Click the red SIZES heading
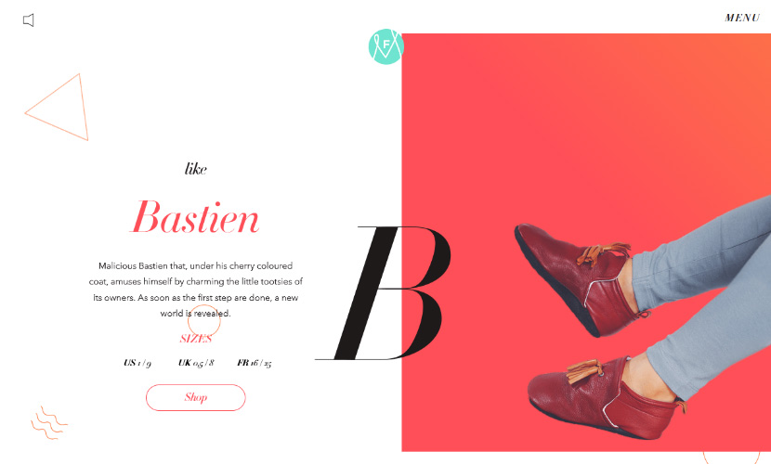 click(x=196, y=339)
